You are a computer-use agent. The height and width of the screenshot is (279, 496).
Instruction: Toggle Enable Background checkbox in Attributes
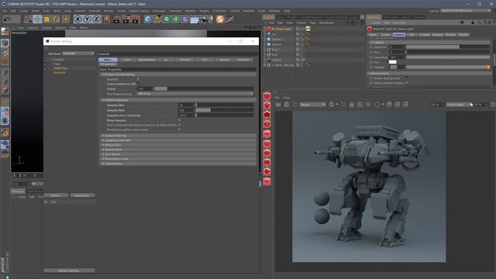coord(407,78)
